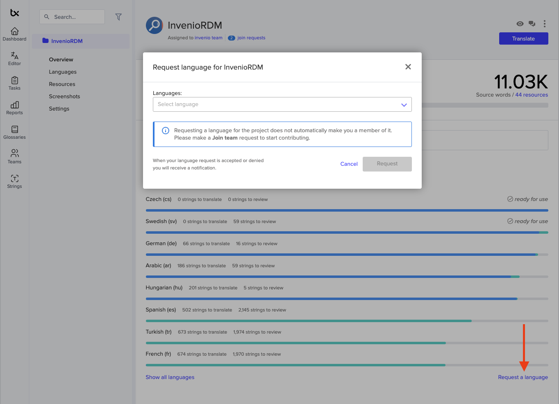Image resolution: width=559 pixels, height=404 pixels.
Task: Click Show all languages link
Action: (x=170, y=377)
